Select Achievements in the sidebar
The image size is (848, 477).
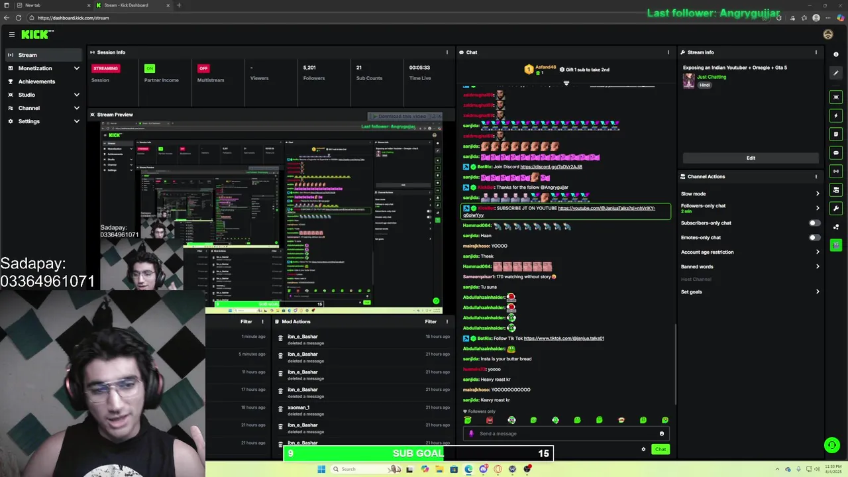tap(44, 81)
